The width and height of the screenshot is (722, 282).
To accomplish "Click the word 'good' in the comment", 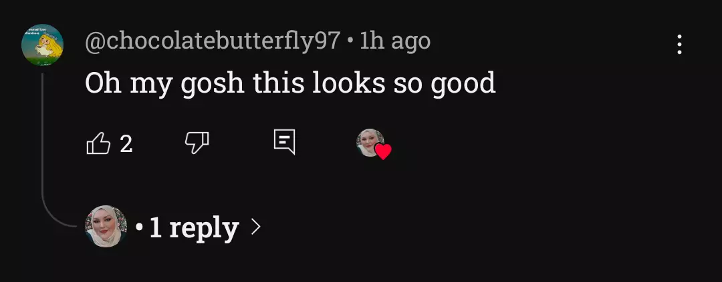I will (x=463, y=83).
